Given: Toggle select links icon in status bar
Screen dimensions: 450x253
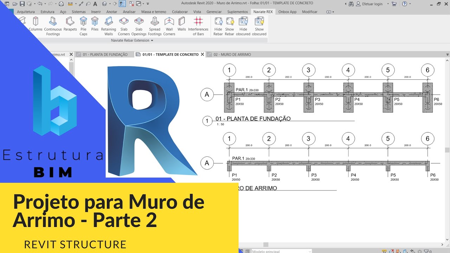Looking at the screenshot, I should [384, 251].
